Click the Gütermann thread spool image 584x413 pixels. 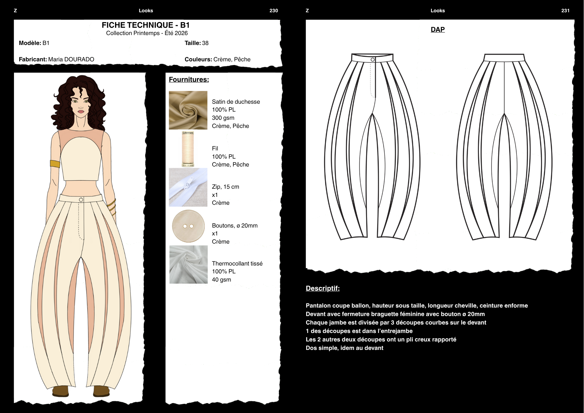tap(188, 149)
